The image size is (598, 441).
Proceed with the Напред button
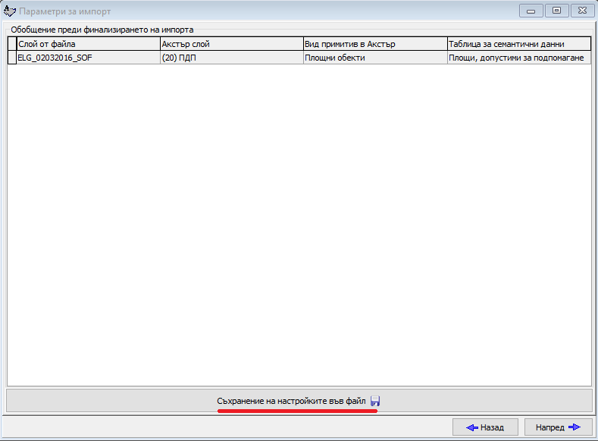click(558, 427)
